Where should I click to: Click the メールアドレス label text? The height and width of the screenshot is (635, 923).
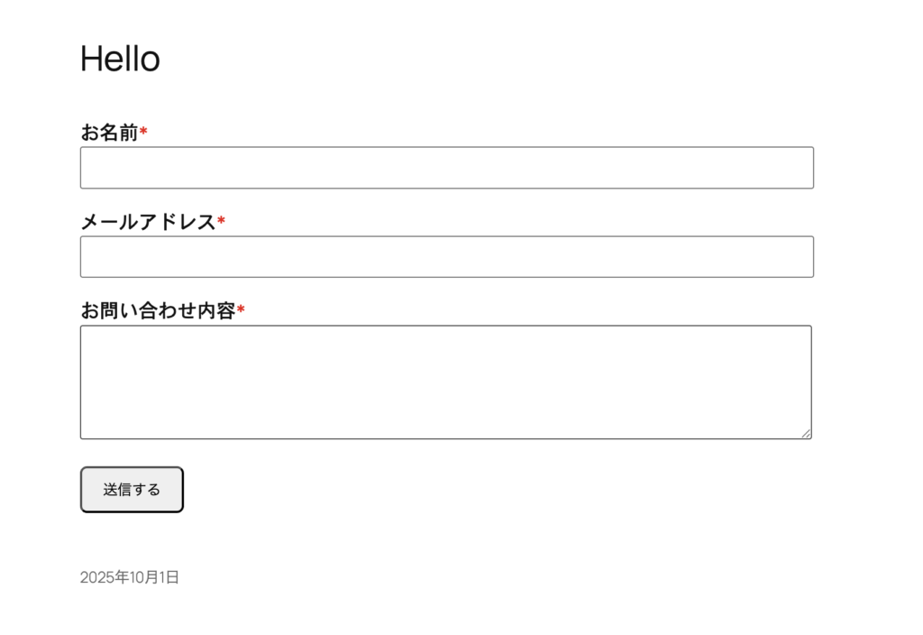pyautogui.click(x=148, y=222)
